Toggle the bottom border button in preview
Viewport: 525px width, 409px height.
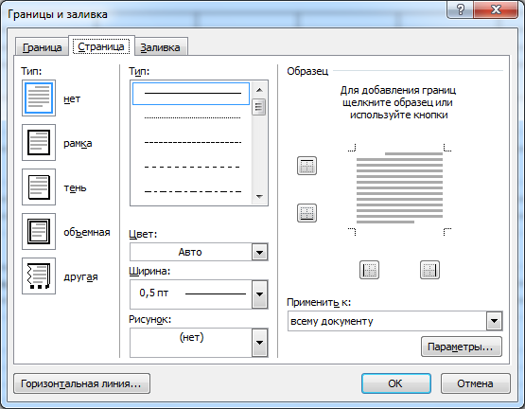(x=306, y=213)
